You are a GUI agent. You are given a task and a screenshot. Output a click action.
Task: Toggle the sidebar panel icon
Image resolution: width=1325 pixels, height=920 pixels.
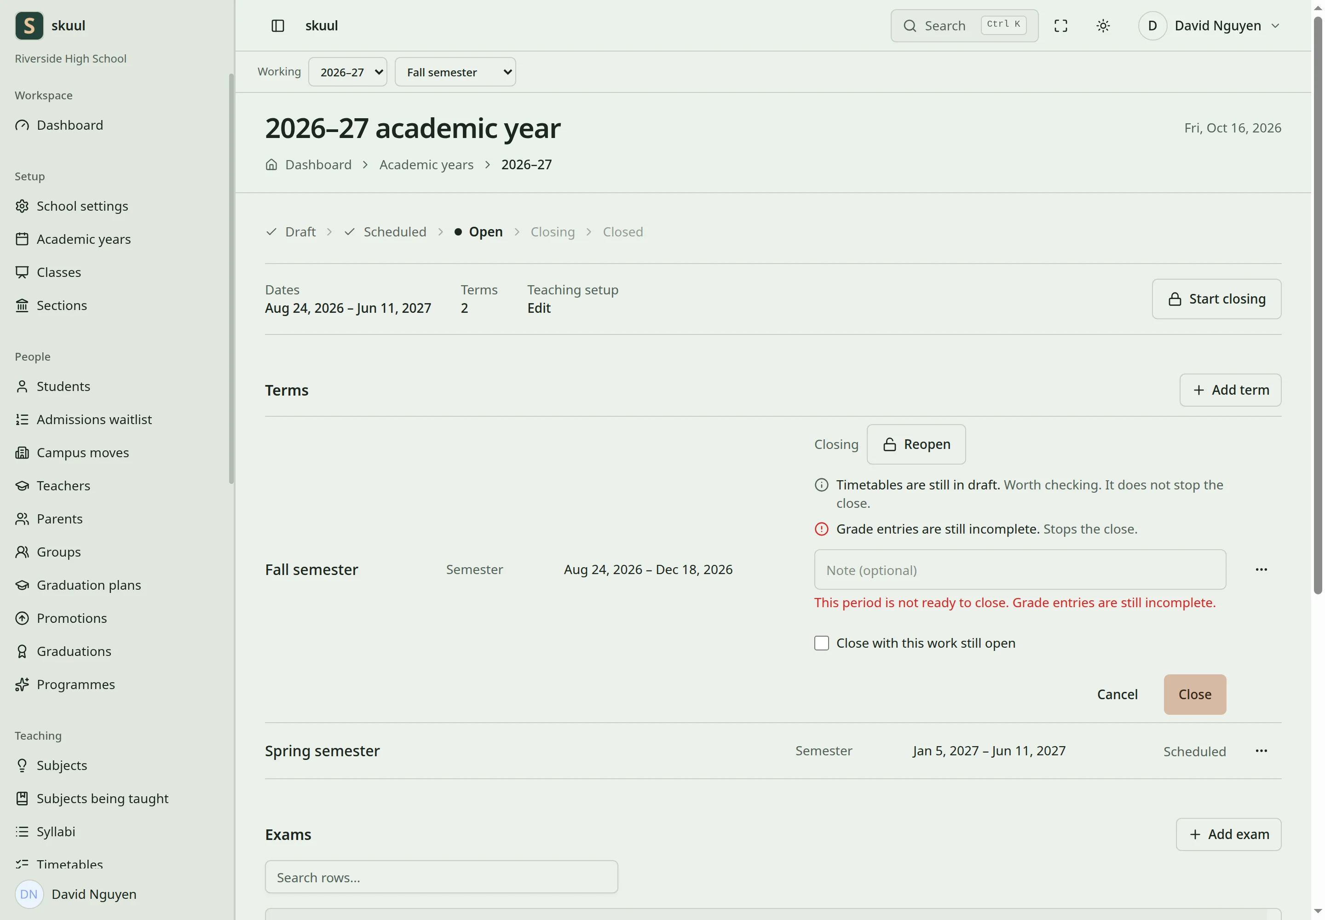pos(277,26)
